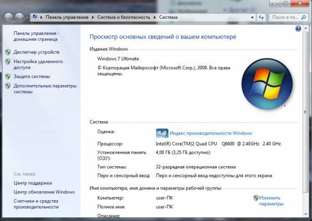Click the Back navigation arrow button
Viewport: 312px width, 221px height.
(x=9, y=17)
